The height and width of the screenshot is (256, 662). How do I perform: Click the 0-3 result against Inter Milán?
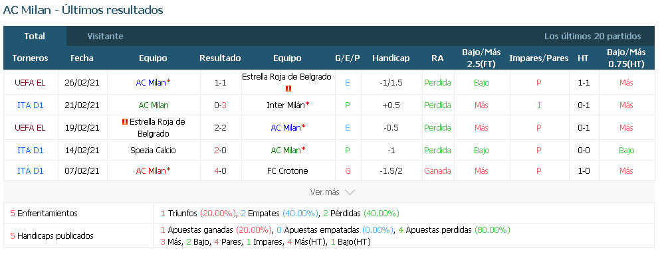click(221, 105)
